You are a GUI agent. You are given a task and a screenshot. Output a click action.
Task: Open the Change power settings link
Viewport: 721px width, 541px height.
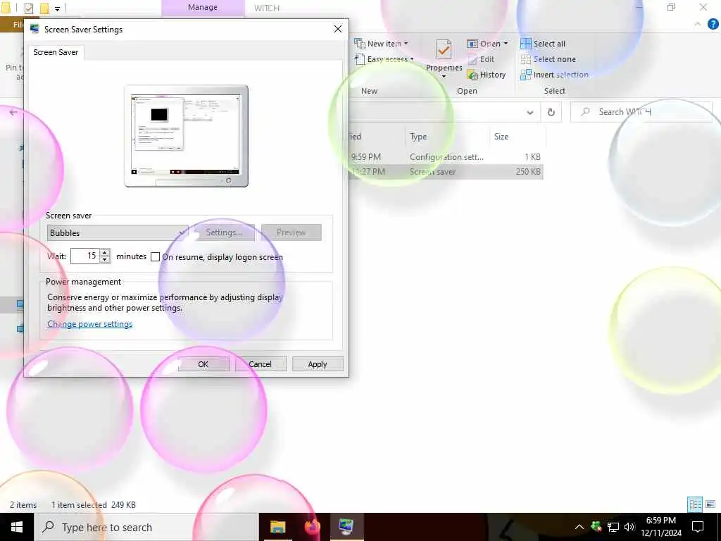89,324
